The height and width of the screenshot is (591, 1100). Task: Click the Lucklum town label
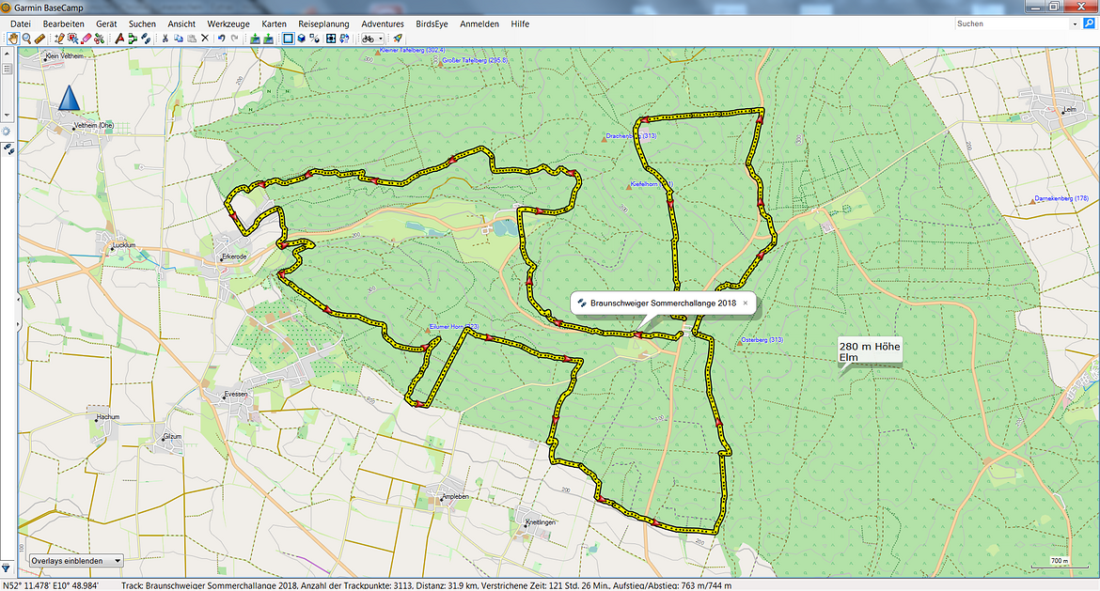click(124, 245)
